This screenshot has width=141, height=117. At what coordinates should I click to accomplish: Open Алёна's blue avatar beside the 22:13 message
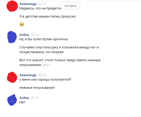pyautogui.click(x=12, y=37)
